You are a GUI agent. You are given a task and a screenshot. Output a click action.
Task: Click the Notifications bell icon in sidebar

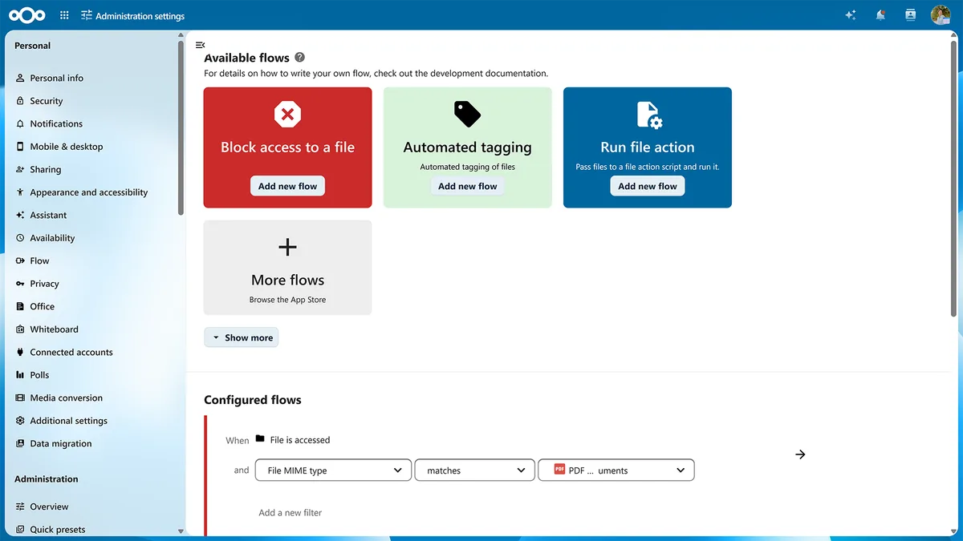pos(20,123)
